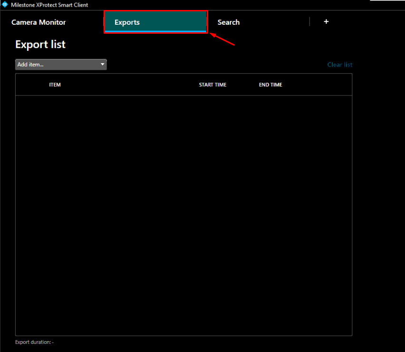The image size is (405, 352).
Task: Sort by the ITEM column header
Action: click(x=55, y=85)
